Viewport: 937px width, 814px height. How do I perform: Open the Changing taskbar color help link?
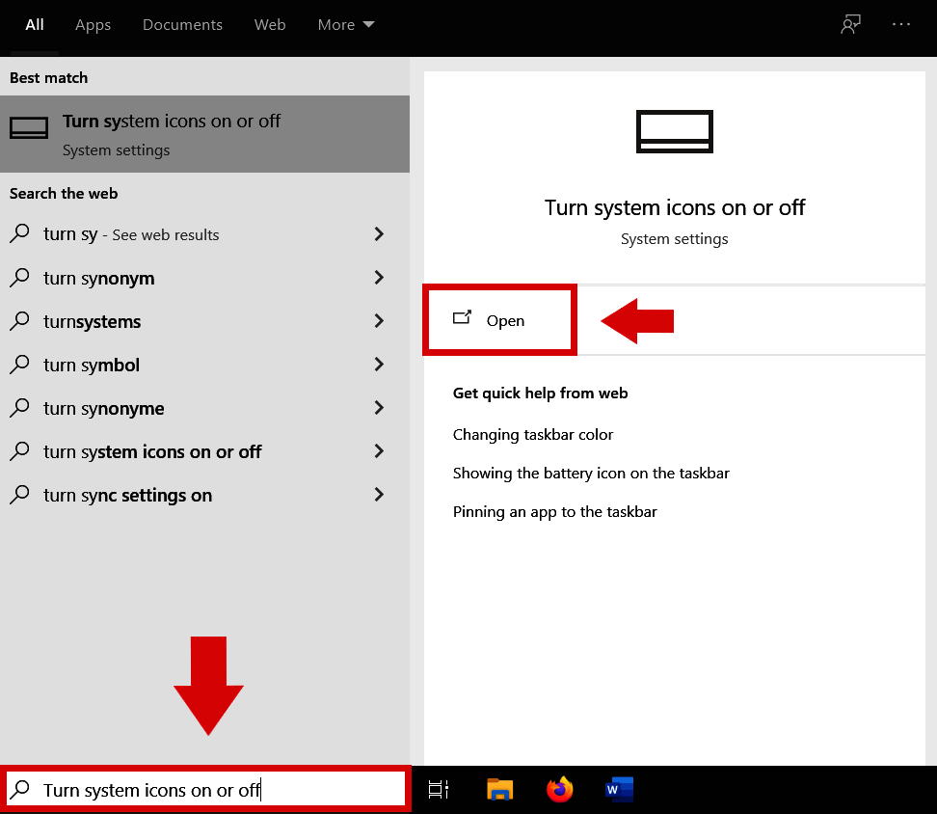point(533,434)
